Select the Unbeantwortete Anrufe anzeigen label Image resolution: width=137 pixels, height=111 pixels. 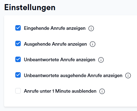coord(59,60)
